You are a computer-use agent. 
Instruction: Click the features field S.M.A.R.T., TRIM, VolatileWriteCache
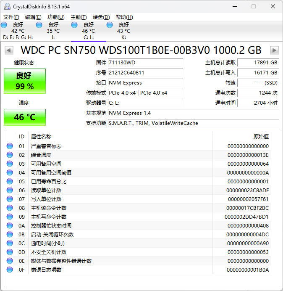pyautogui.click(x=193, y=123)
